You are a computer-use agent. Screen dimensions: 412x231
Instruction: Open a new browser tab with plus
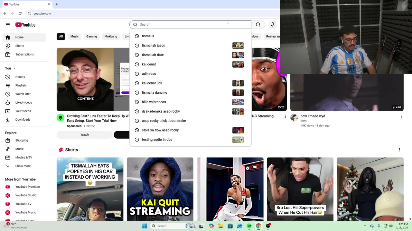point(57,4)
